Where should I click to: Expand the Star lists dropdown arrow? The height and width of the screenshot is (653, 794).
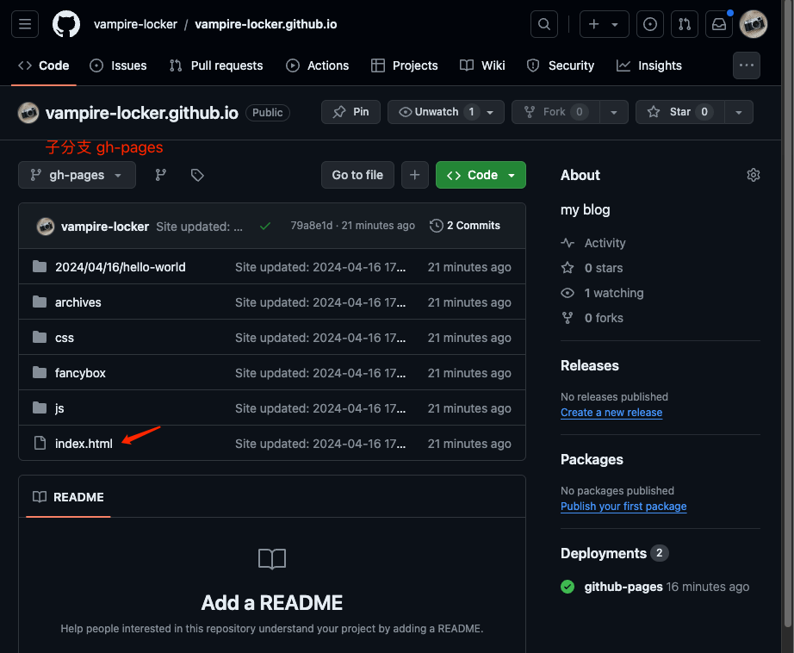pos(739,112)
